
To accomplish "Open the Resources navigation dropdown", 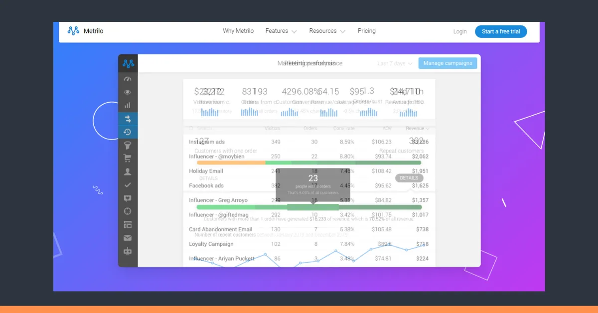I will click(x=326, y=30).
